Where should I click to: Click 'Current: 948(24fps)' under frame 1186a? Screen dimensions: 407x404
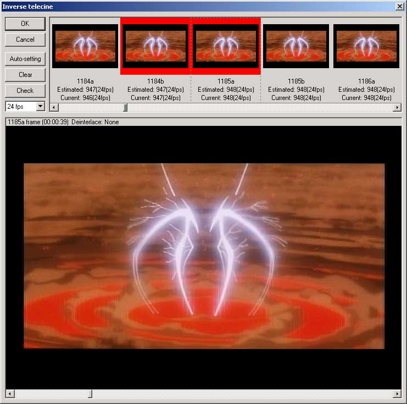pyautogui.click(x=366, y=98)
